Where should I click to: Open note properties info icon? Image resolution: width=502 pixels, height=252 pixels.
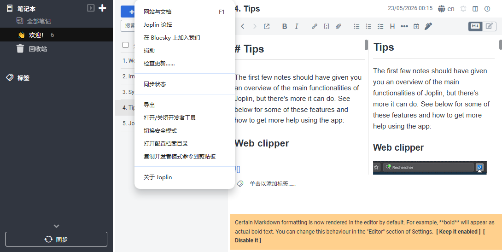(487, 9)
